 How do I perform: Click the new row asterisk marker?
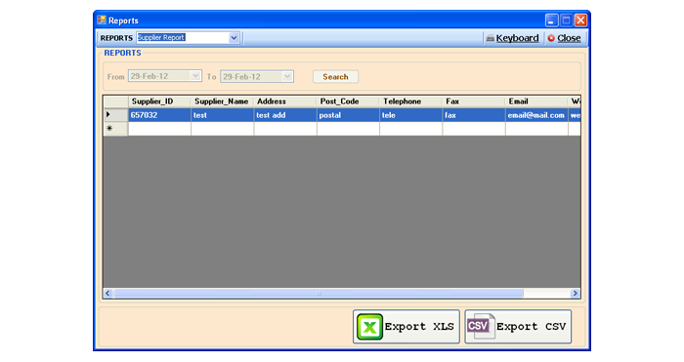(109, 129)
